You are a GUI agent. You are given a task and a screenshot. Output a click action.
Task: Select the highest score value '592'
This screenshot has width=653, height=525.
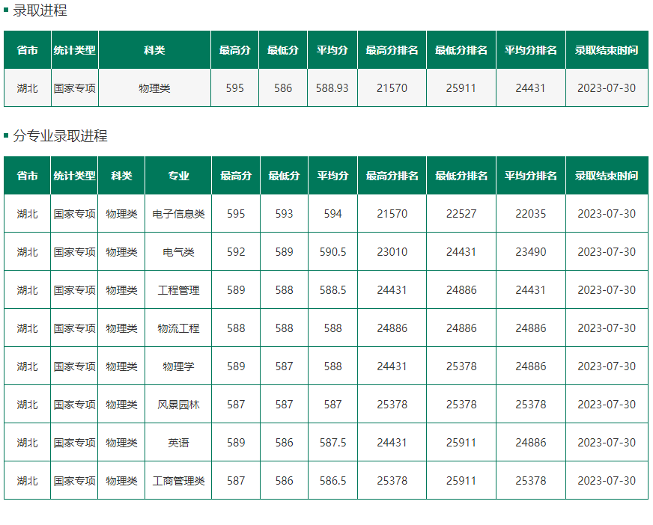[x=236, y=252]
